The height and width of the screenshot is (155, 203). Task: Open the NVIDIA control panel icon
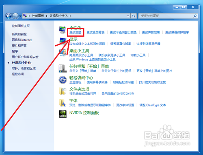pos(63,114)
